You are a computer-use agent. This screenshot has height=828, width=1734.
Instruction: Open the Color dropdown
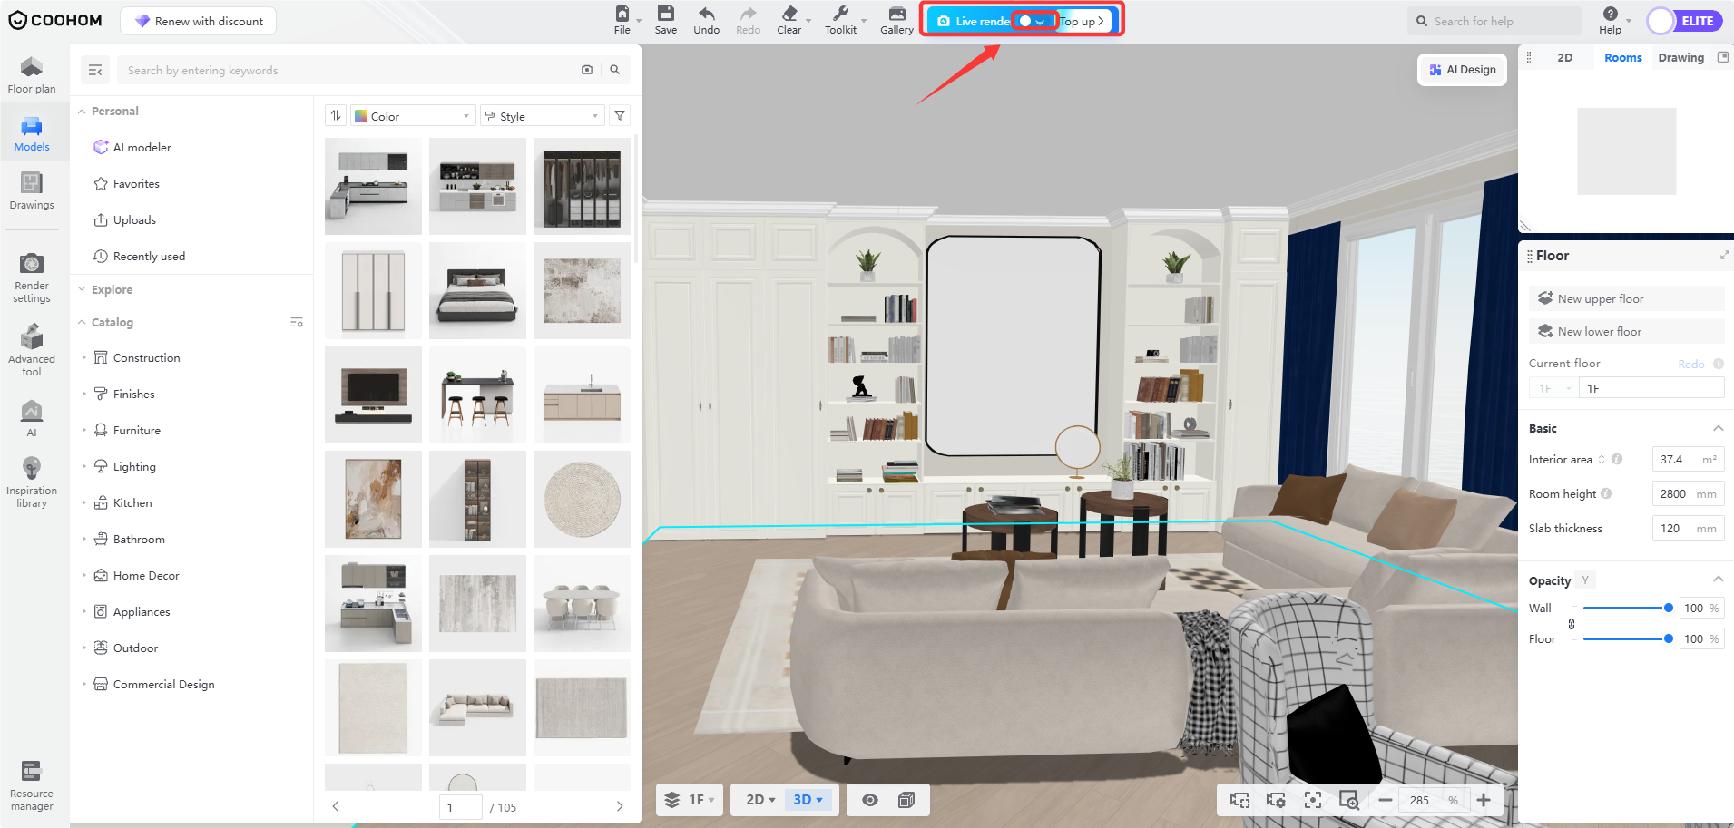[x=413, y=116]
